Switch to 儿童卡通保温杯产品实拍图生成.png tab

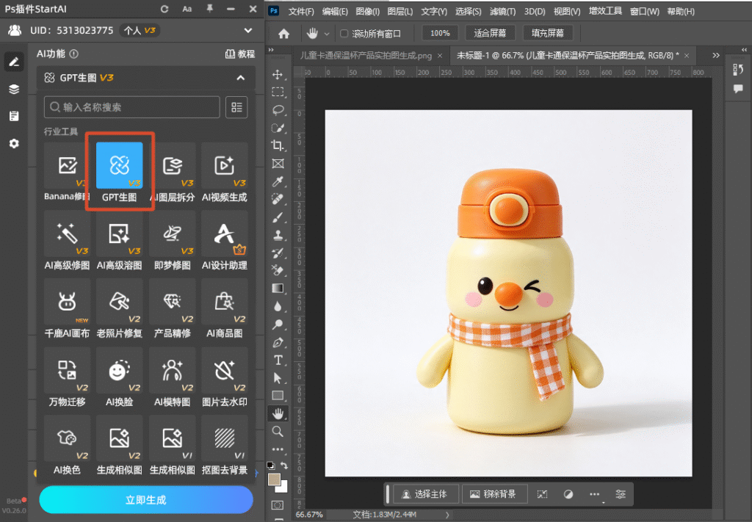tap(366, 56)
